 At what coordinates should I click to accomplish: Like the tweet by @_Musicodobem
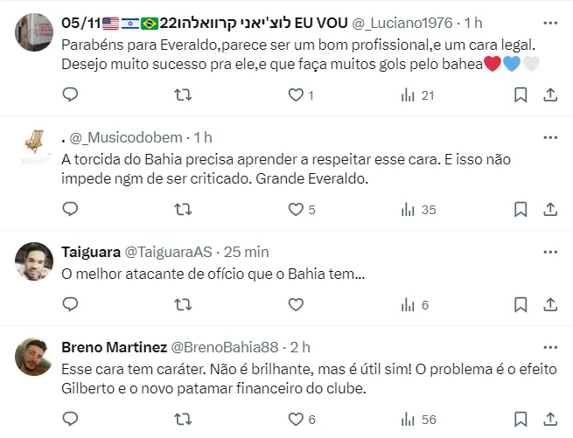[296, 210]
